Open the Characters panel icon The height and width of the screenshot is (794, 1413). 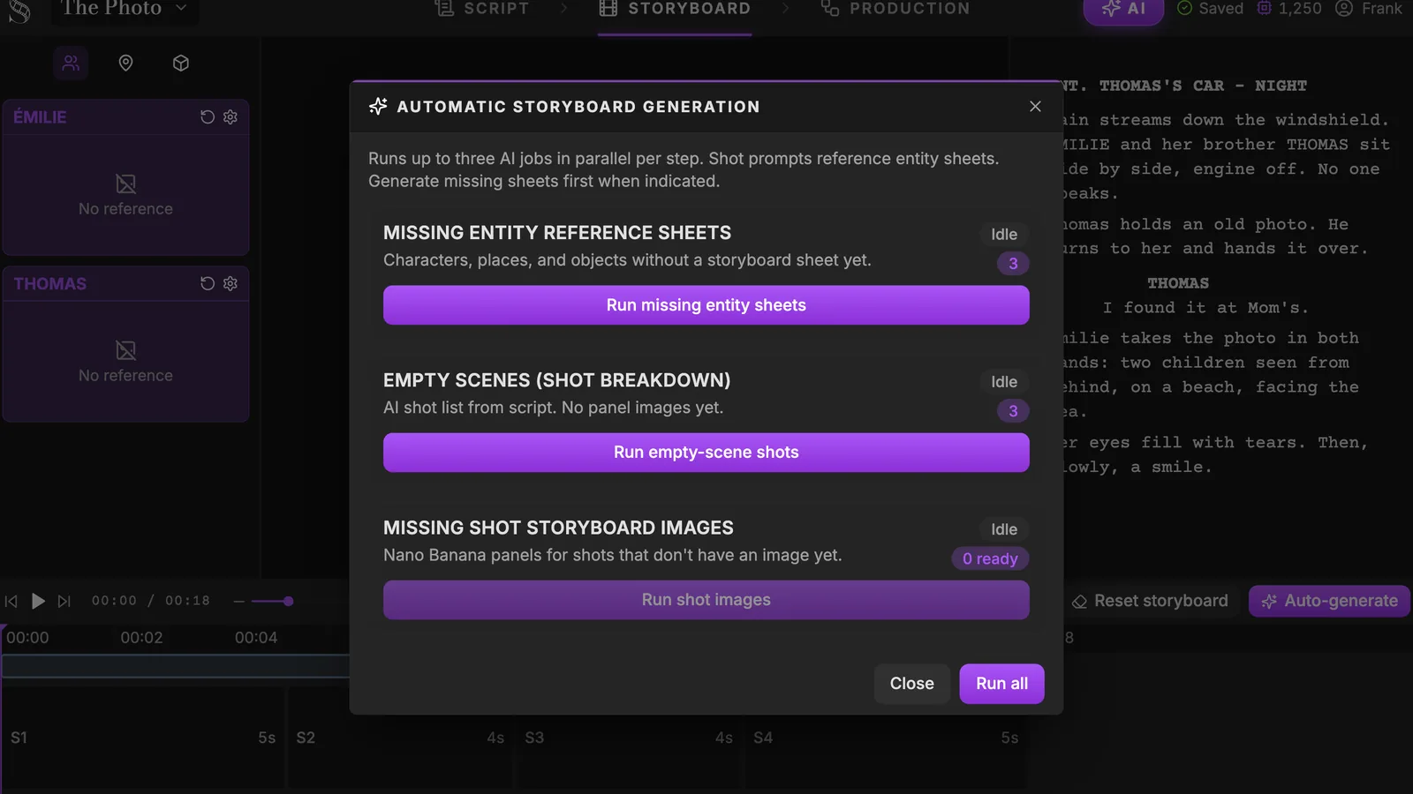point(71,63)
